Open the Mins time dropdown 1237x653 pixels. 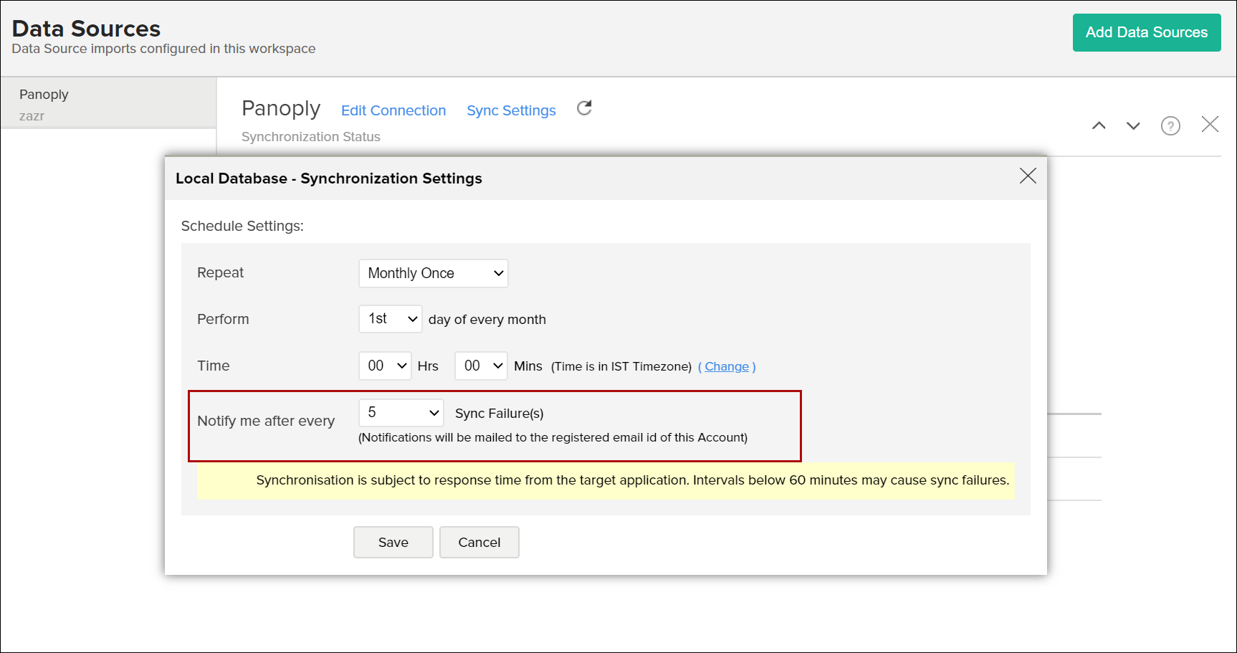pyautogui.click(x=481, y=366)
